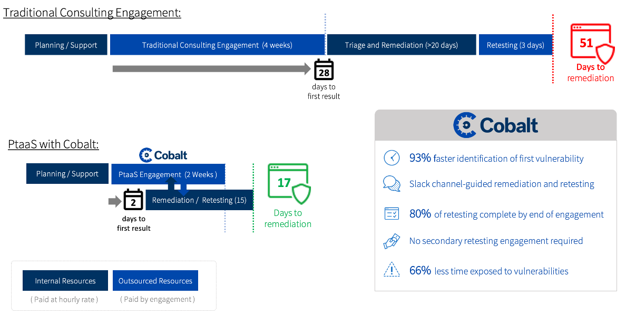Click the PtaaS Engagement (2 Weeks) bar
This screenshot has width=626, height=315.
168,174
